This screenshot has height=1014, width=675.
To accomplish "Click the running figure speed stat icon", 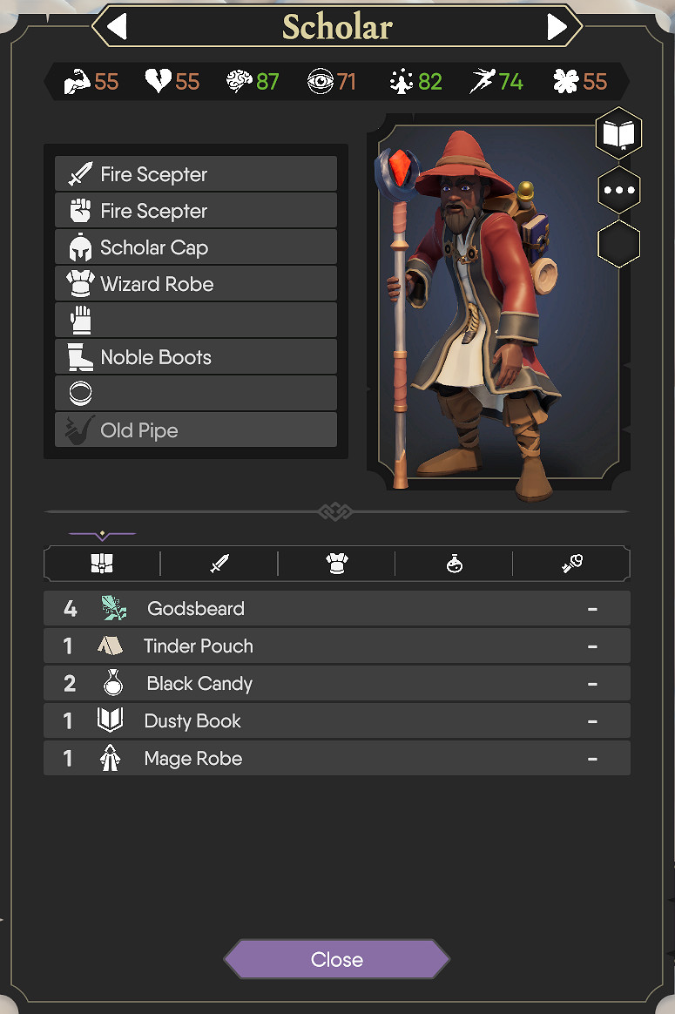I will coord(483,82).
